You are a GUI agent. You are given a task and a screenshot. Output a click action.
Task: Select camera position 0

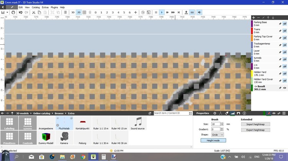coord(96,13)
